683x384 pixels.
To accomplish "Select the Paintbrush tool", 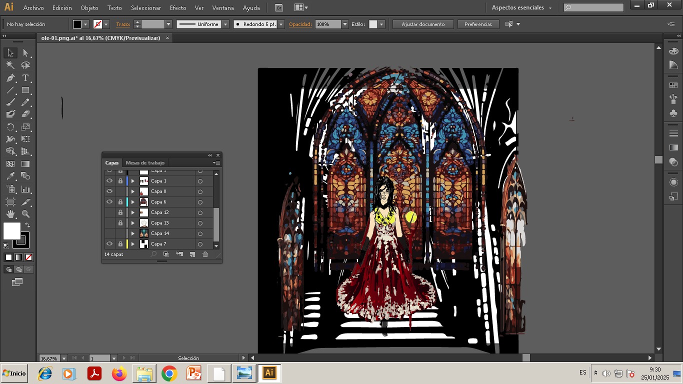I will (10, 102).
